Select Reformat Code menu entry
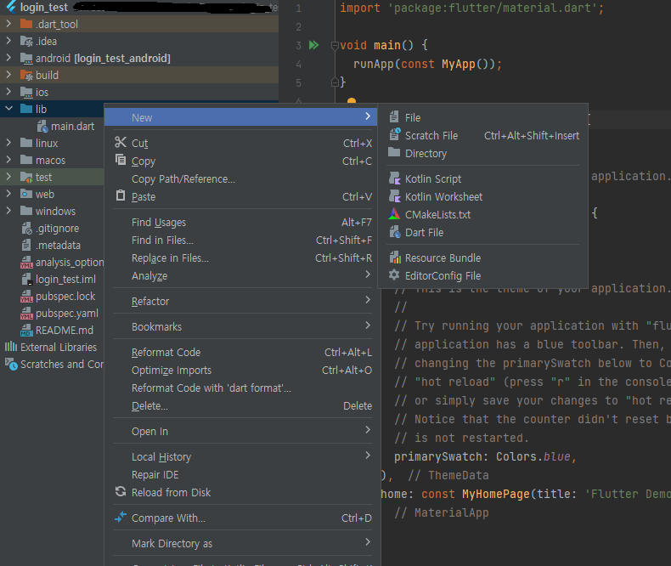 click(x=242, y=352)
